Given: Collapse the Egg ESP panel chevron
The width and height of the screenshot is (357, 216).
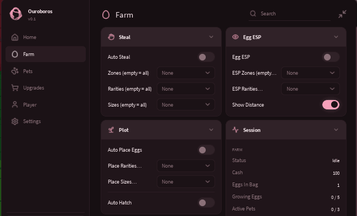Looking at the screenshot, I should pos(336,37).
